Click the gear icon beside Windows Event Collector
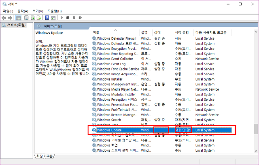 94,59
